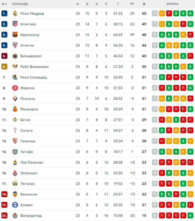Click Real Madrid's gray upcoming match badge

pyautogui.click(x=155, y=13)
